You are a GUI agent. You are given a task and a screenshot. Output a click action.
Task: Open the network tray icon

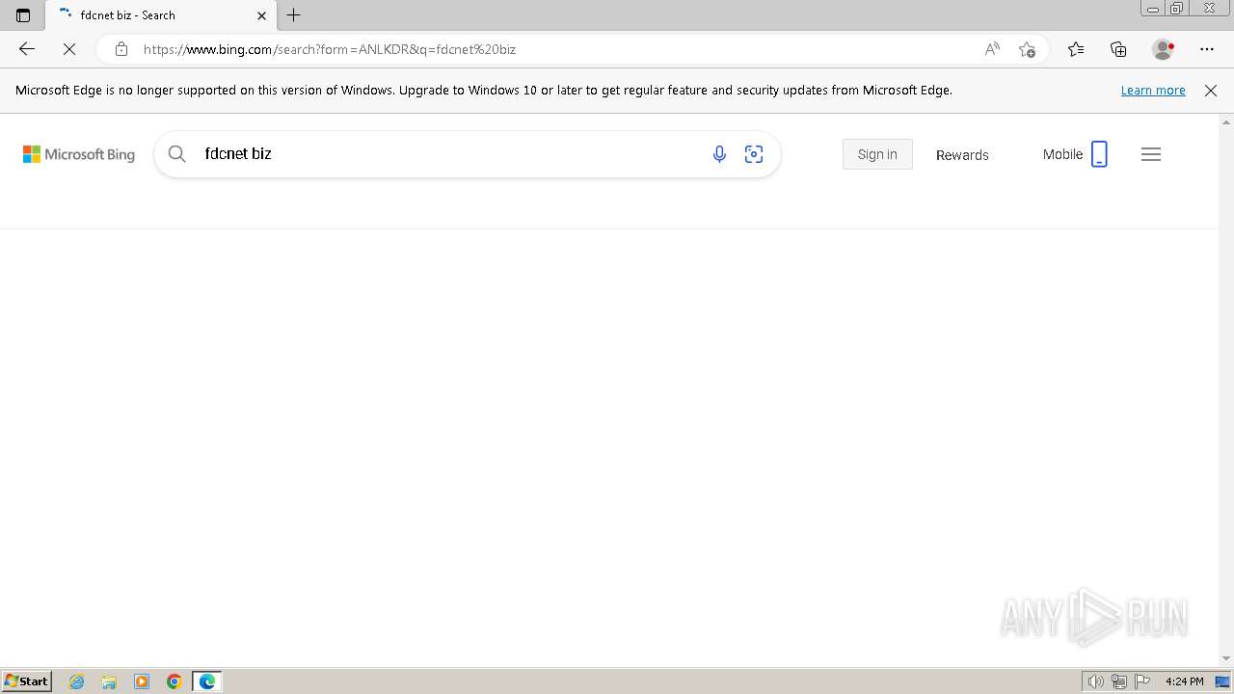(1118, 681)
